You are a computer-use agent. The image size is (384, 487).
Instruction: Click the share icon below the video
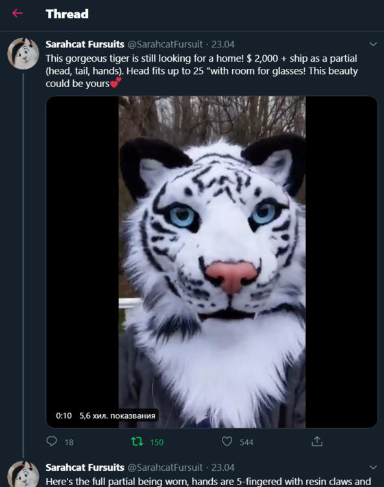317,442
